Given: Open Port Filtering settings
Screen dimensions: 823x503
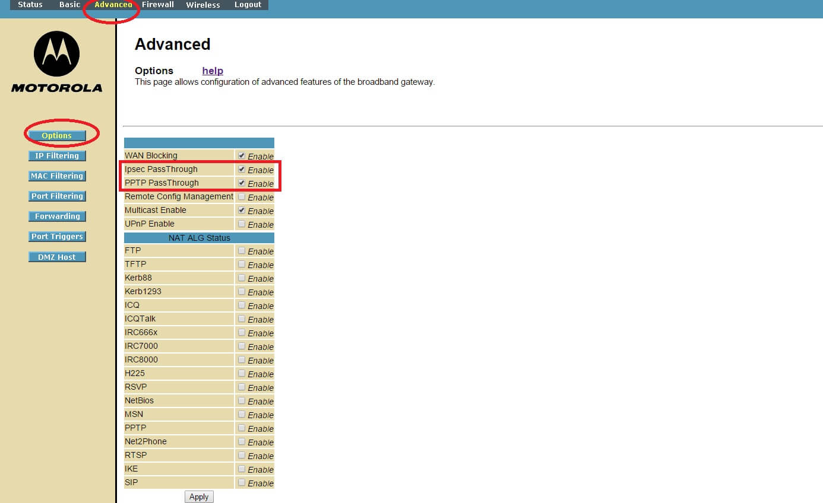Looking at the screenshot, I should 57,196.
